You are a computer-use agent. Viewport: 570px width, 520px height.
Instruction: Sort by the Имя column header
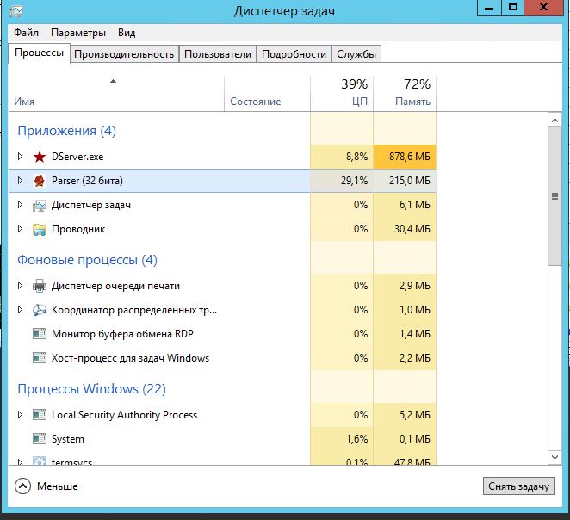pos(116,93)
